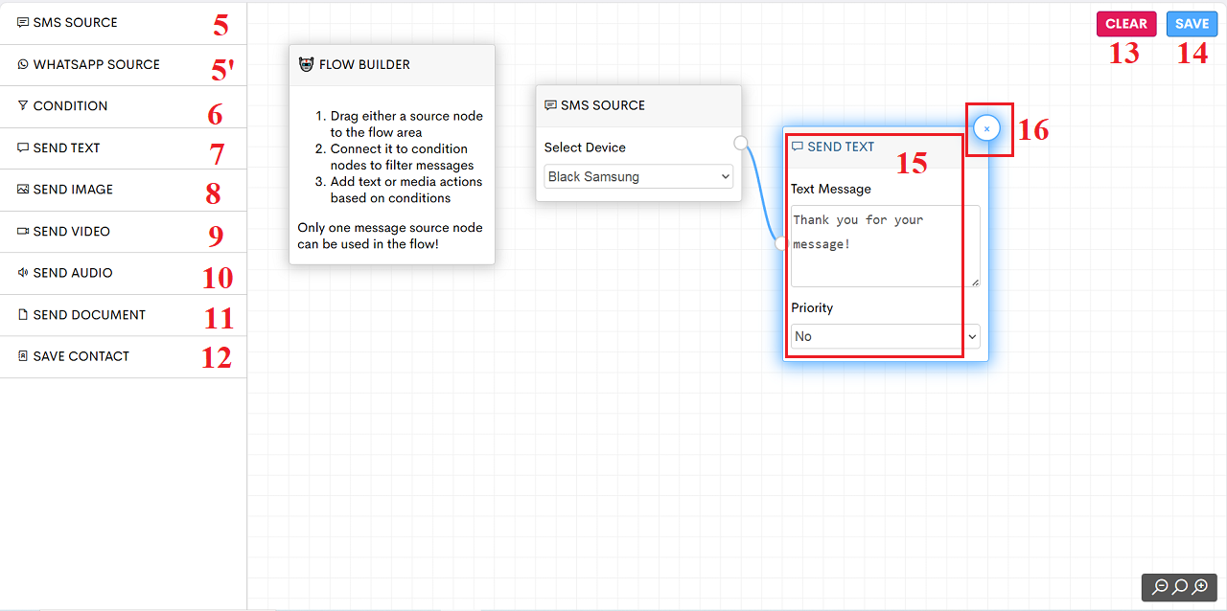Click inside the Text Message textarea
This screenshot has width=1227, height=611.
tap(885, 246)
